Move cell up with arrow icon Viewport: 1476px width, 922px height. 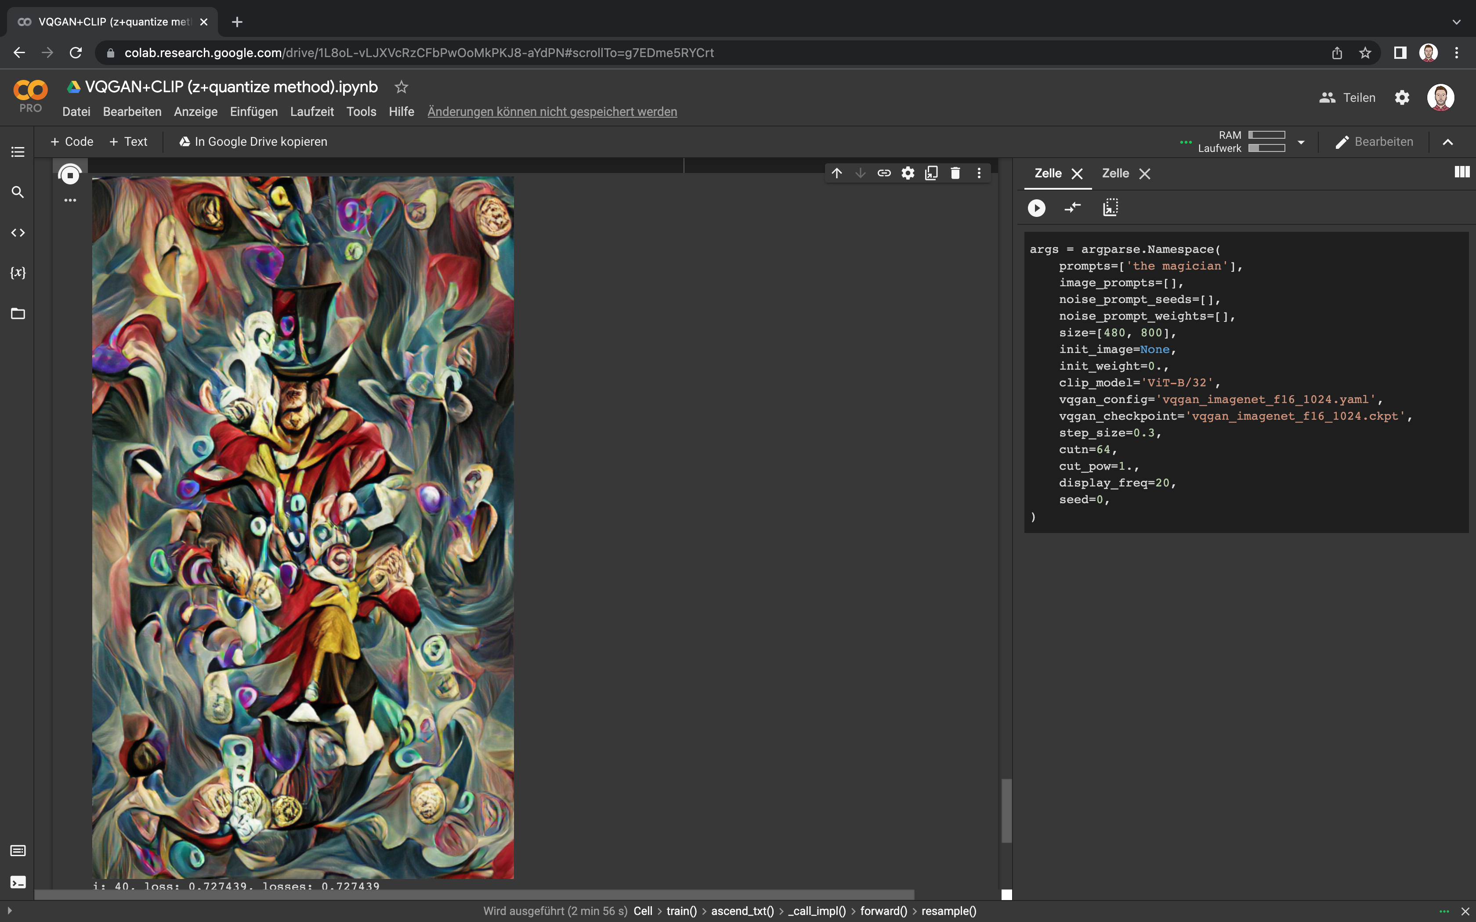[837, 173]
